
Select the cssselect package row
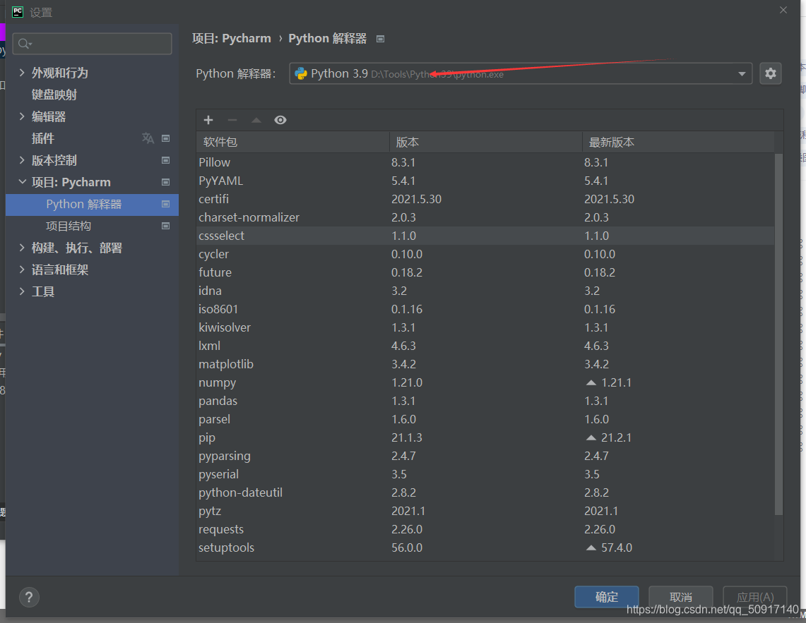[x=485, y=236]
